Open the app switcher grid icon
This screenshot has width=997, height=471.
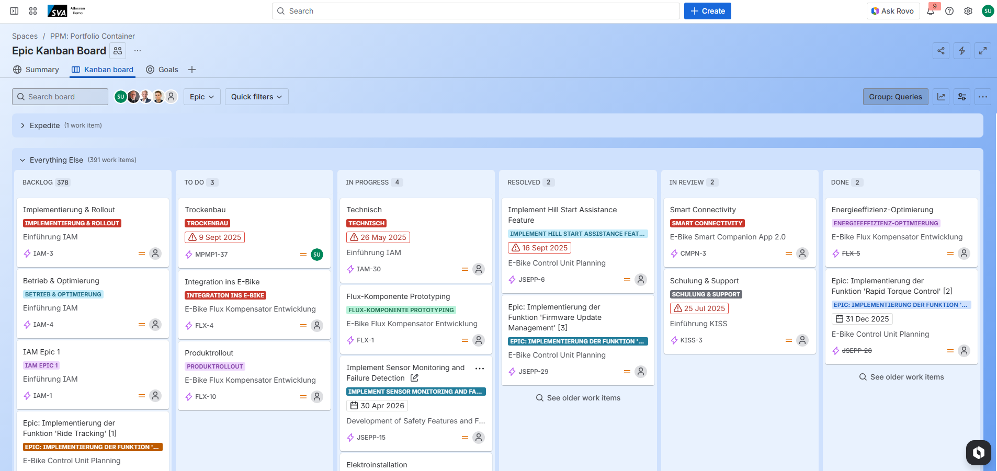[33, 11]
